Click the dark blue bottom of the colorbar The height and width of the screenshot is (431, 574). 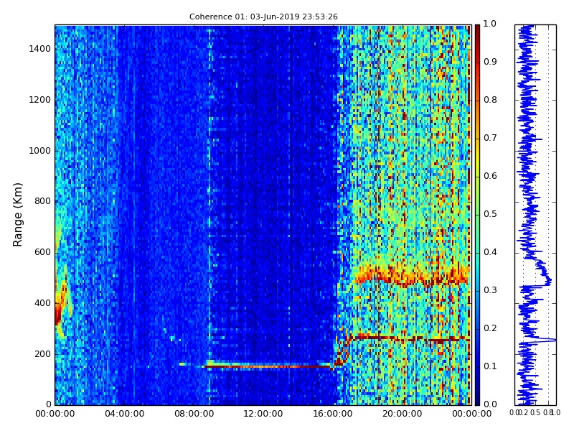coord(477,396)
